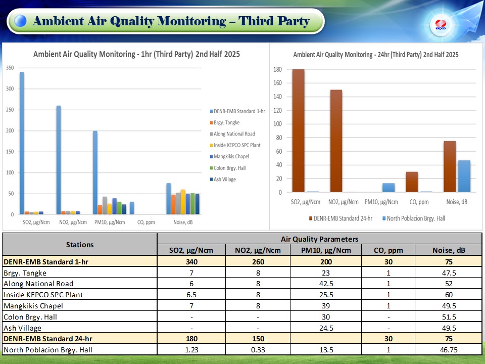Click the blue sphere bullet beside the title

21,21
